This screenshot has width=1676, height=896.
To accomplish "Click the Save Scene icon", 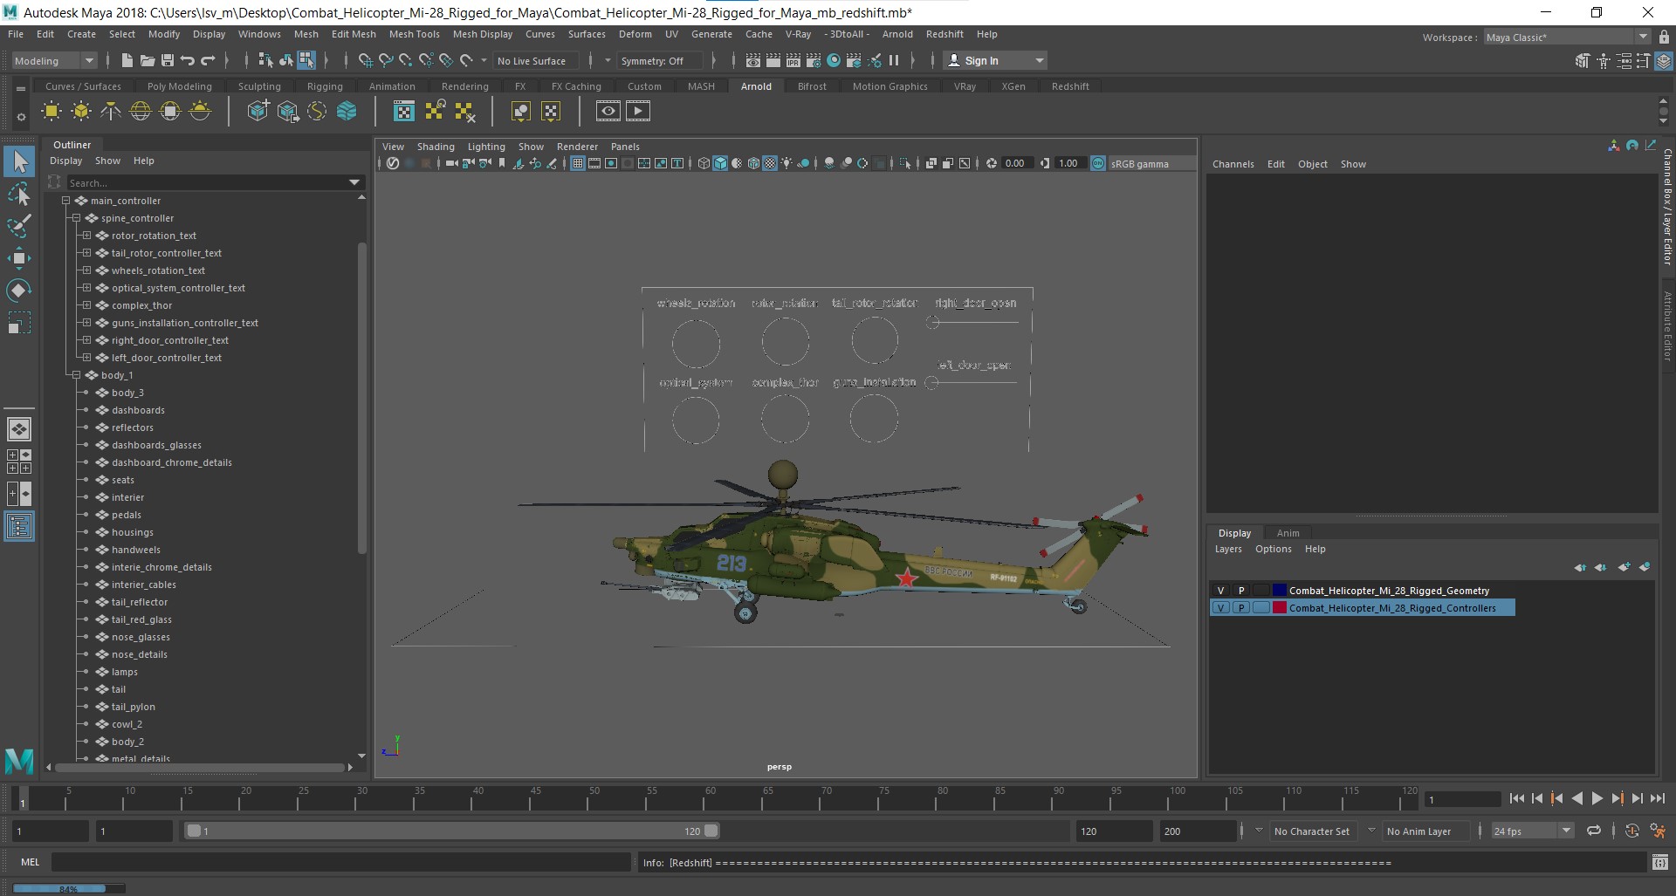I will (168, 60).
